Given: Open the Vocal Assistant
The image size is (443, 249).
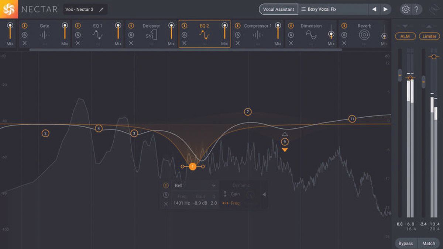Looking at the screenshot, I should click(x=278, y=9).
